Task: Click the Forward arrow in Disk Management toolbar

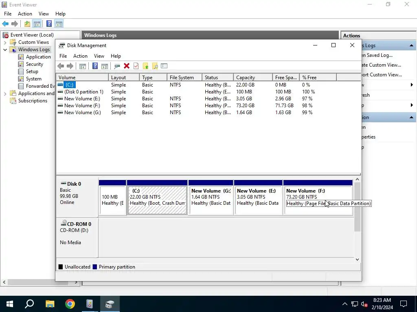Action: tap(70, 66)
